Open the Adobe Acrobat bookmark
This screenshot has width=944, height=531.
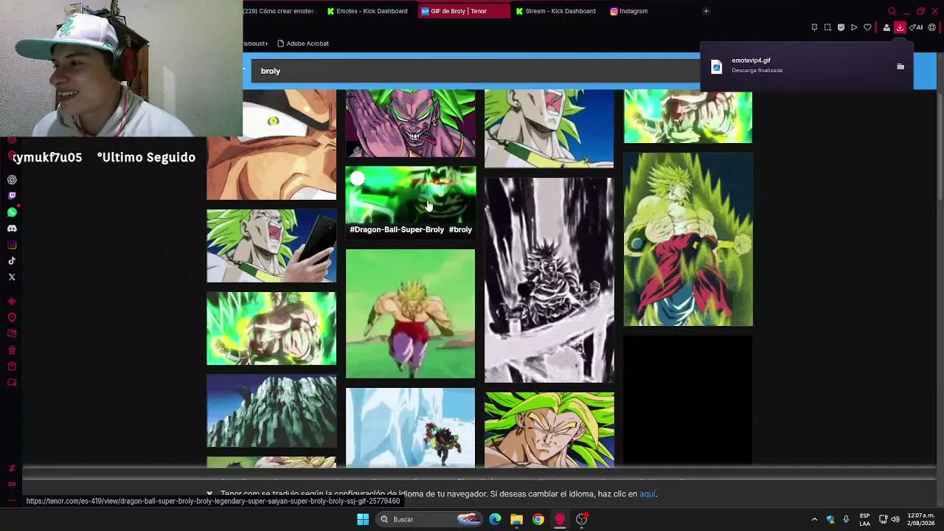pyautogui.click(x=302, y=44)
